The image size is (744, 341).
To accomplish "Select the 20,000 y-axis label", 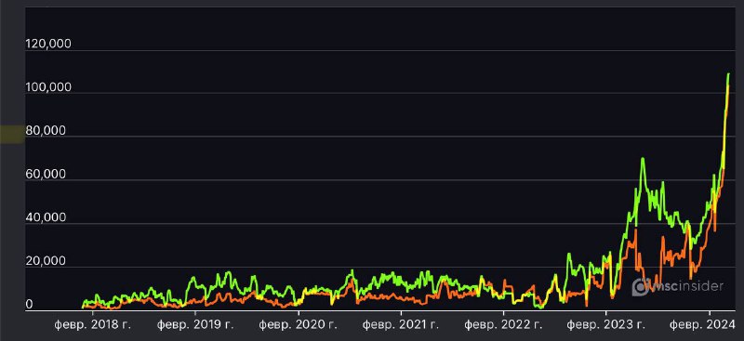I will tap(46, 261).
